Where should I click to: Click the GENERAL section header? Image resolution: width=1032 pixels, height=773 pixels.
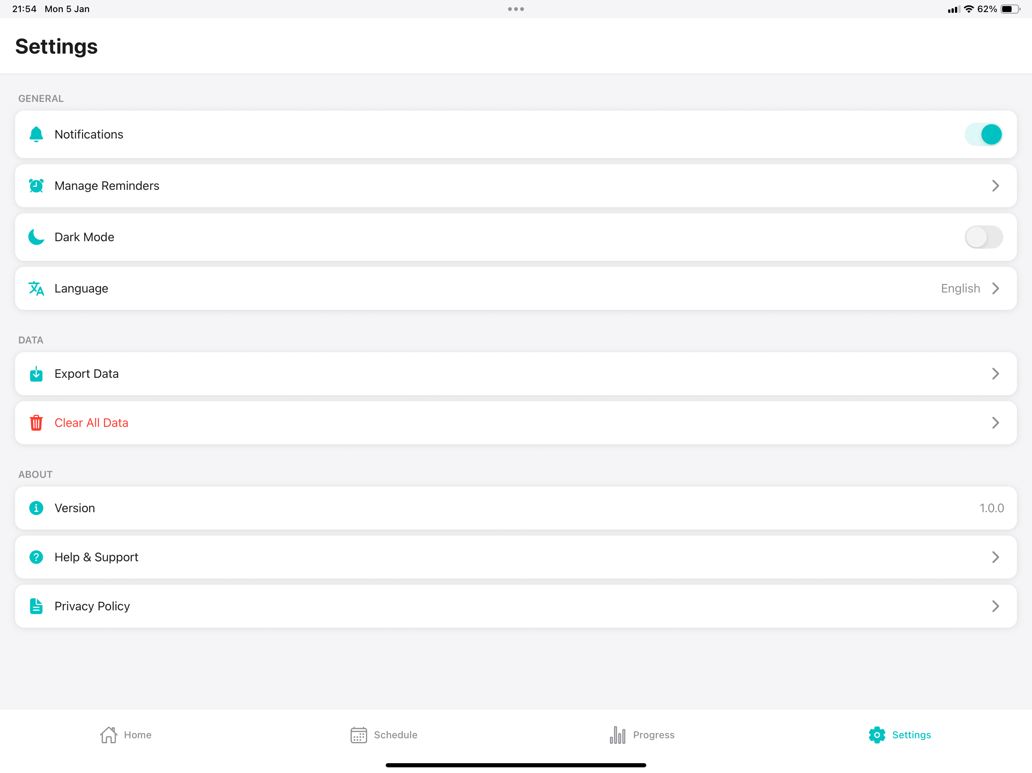[41, 99]
